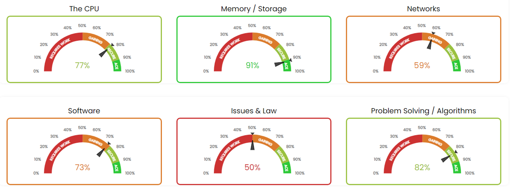Open Problem Solving / Algorithms heading

(423, 111)
